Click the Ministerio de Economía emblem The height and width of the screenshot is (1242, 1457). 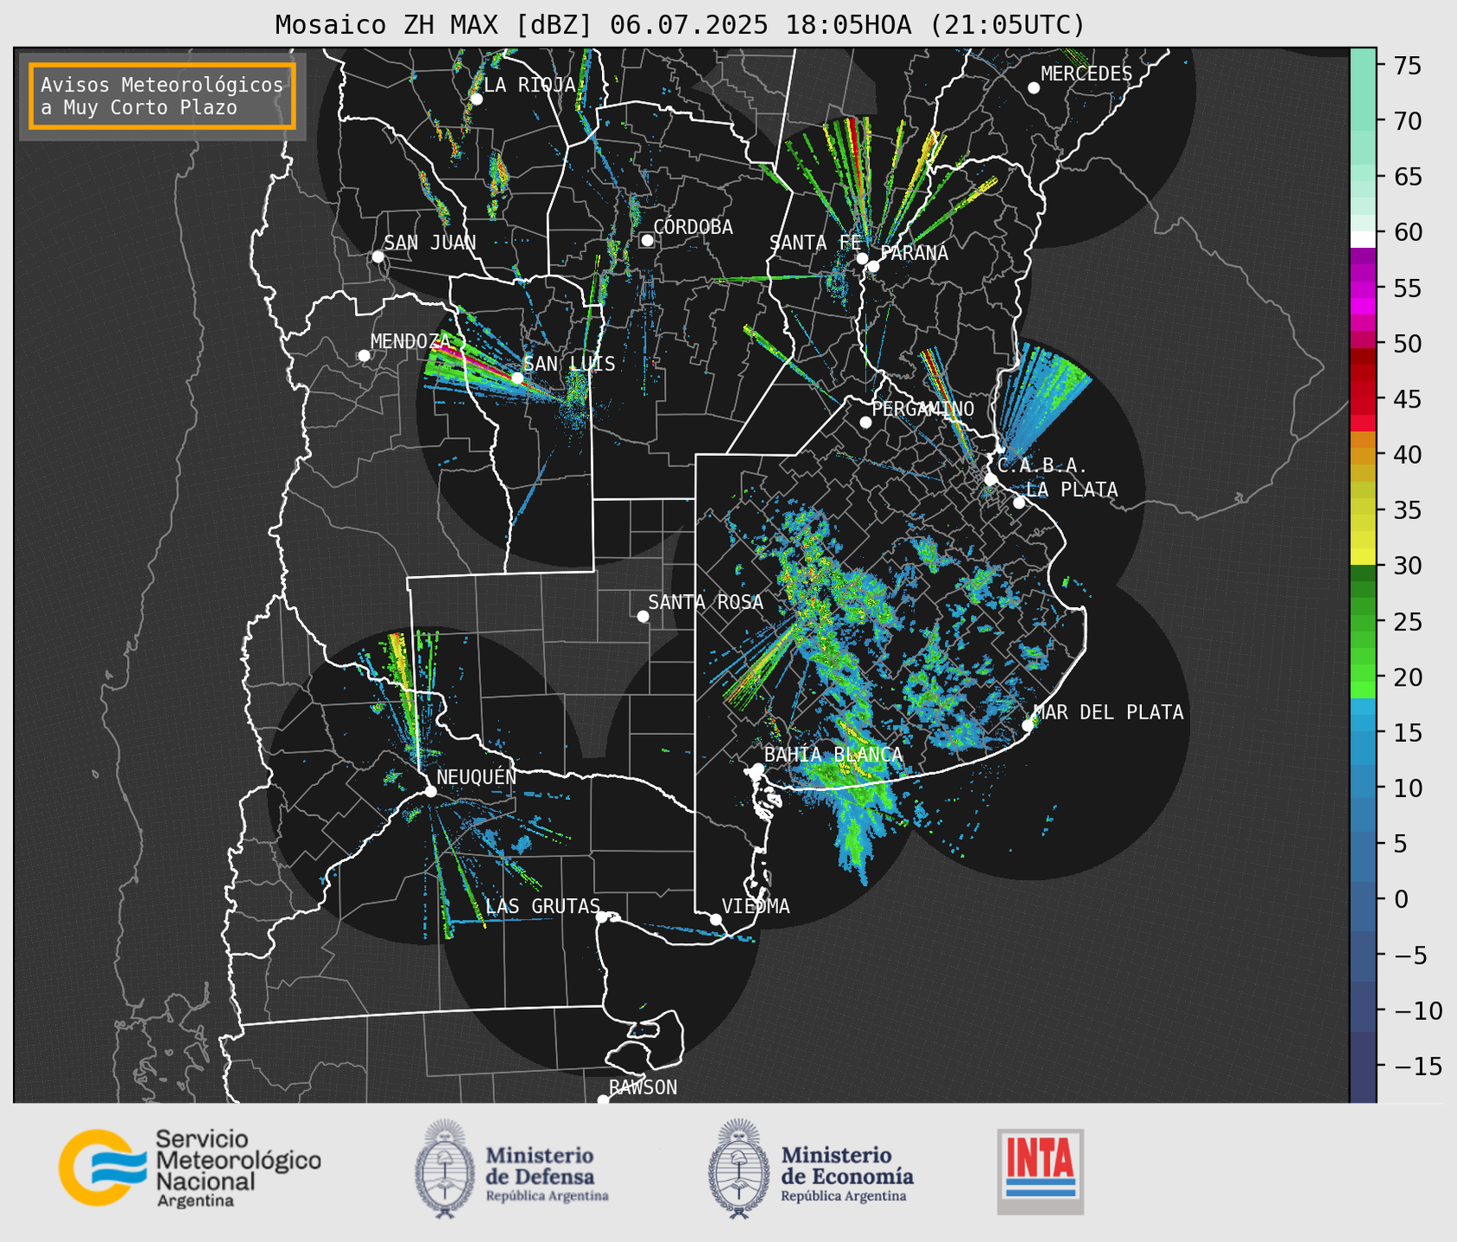[738, 1169]
